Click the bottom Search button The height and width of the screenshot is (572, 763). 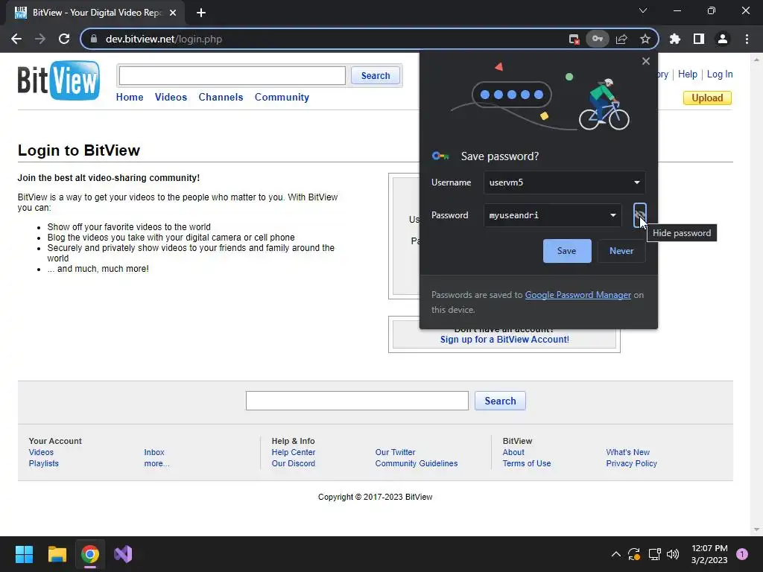(x=500, y=401)
